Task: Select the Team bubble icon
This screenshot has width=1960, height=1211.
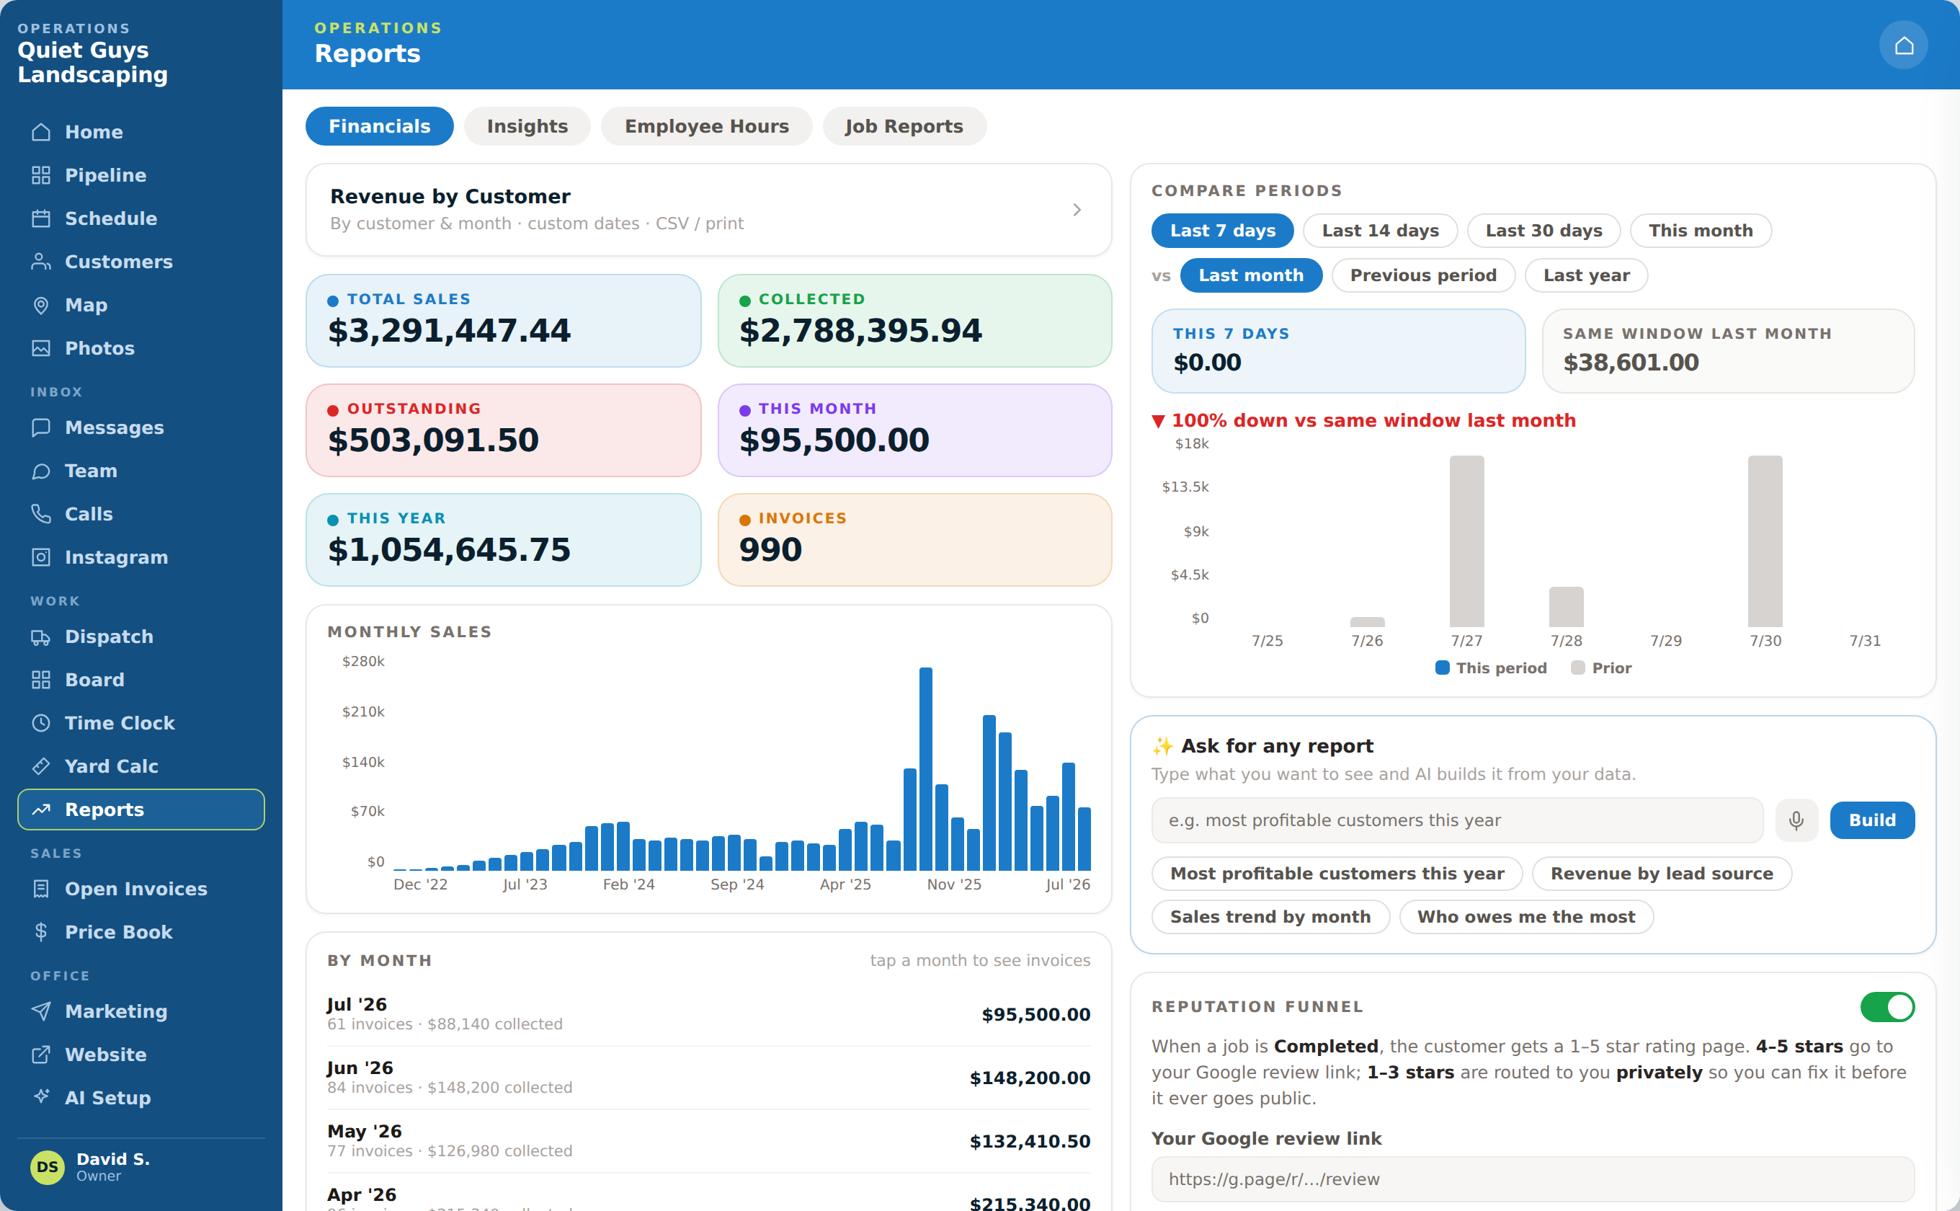Action: [41, 471]
